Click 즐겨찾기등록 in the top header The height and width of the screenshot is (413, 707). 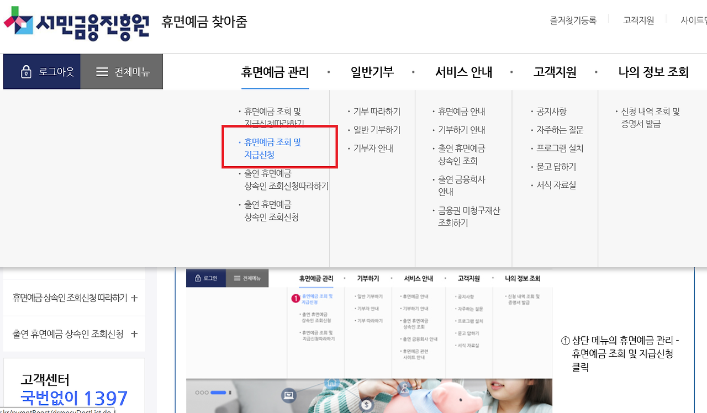[573, 19]
